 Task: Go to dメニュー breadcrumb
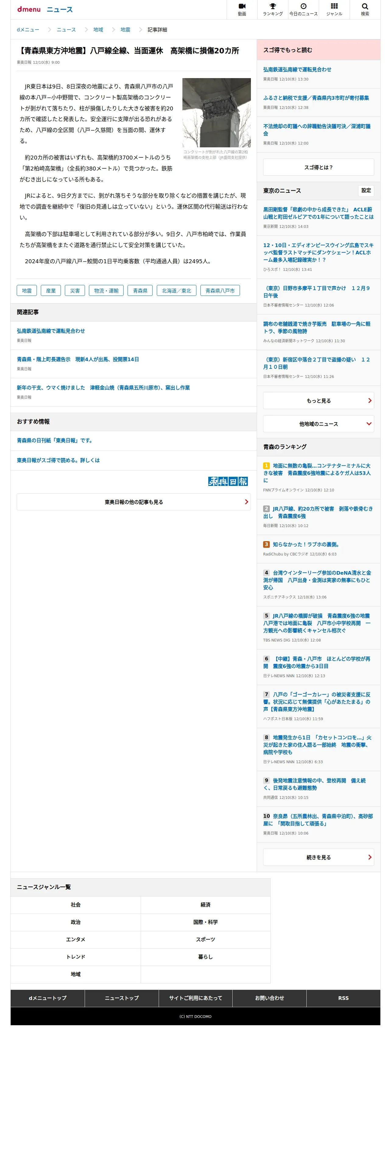coord(28,30)
